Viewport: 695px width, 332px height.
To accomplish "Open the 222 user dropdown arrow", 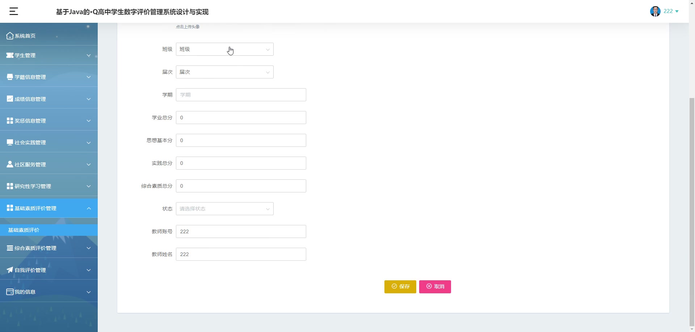I will point(677,12).
